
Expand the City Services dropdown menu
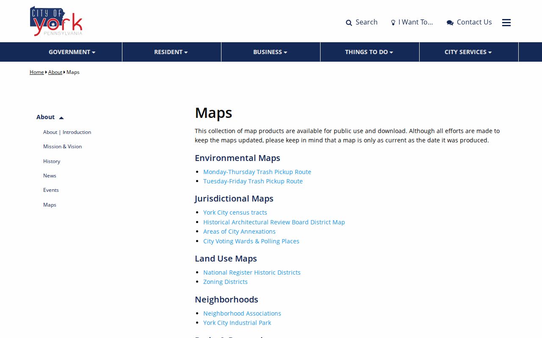pos(469,52)
